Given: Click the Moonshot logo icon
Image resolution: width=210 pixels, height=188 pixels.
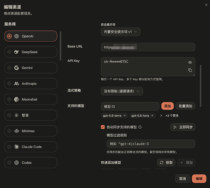Looking at the screenshot, I should 17,99.
